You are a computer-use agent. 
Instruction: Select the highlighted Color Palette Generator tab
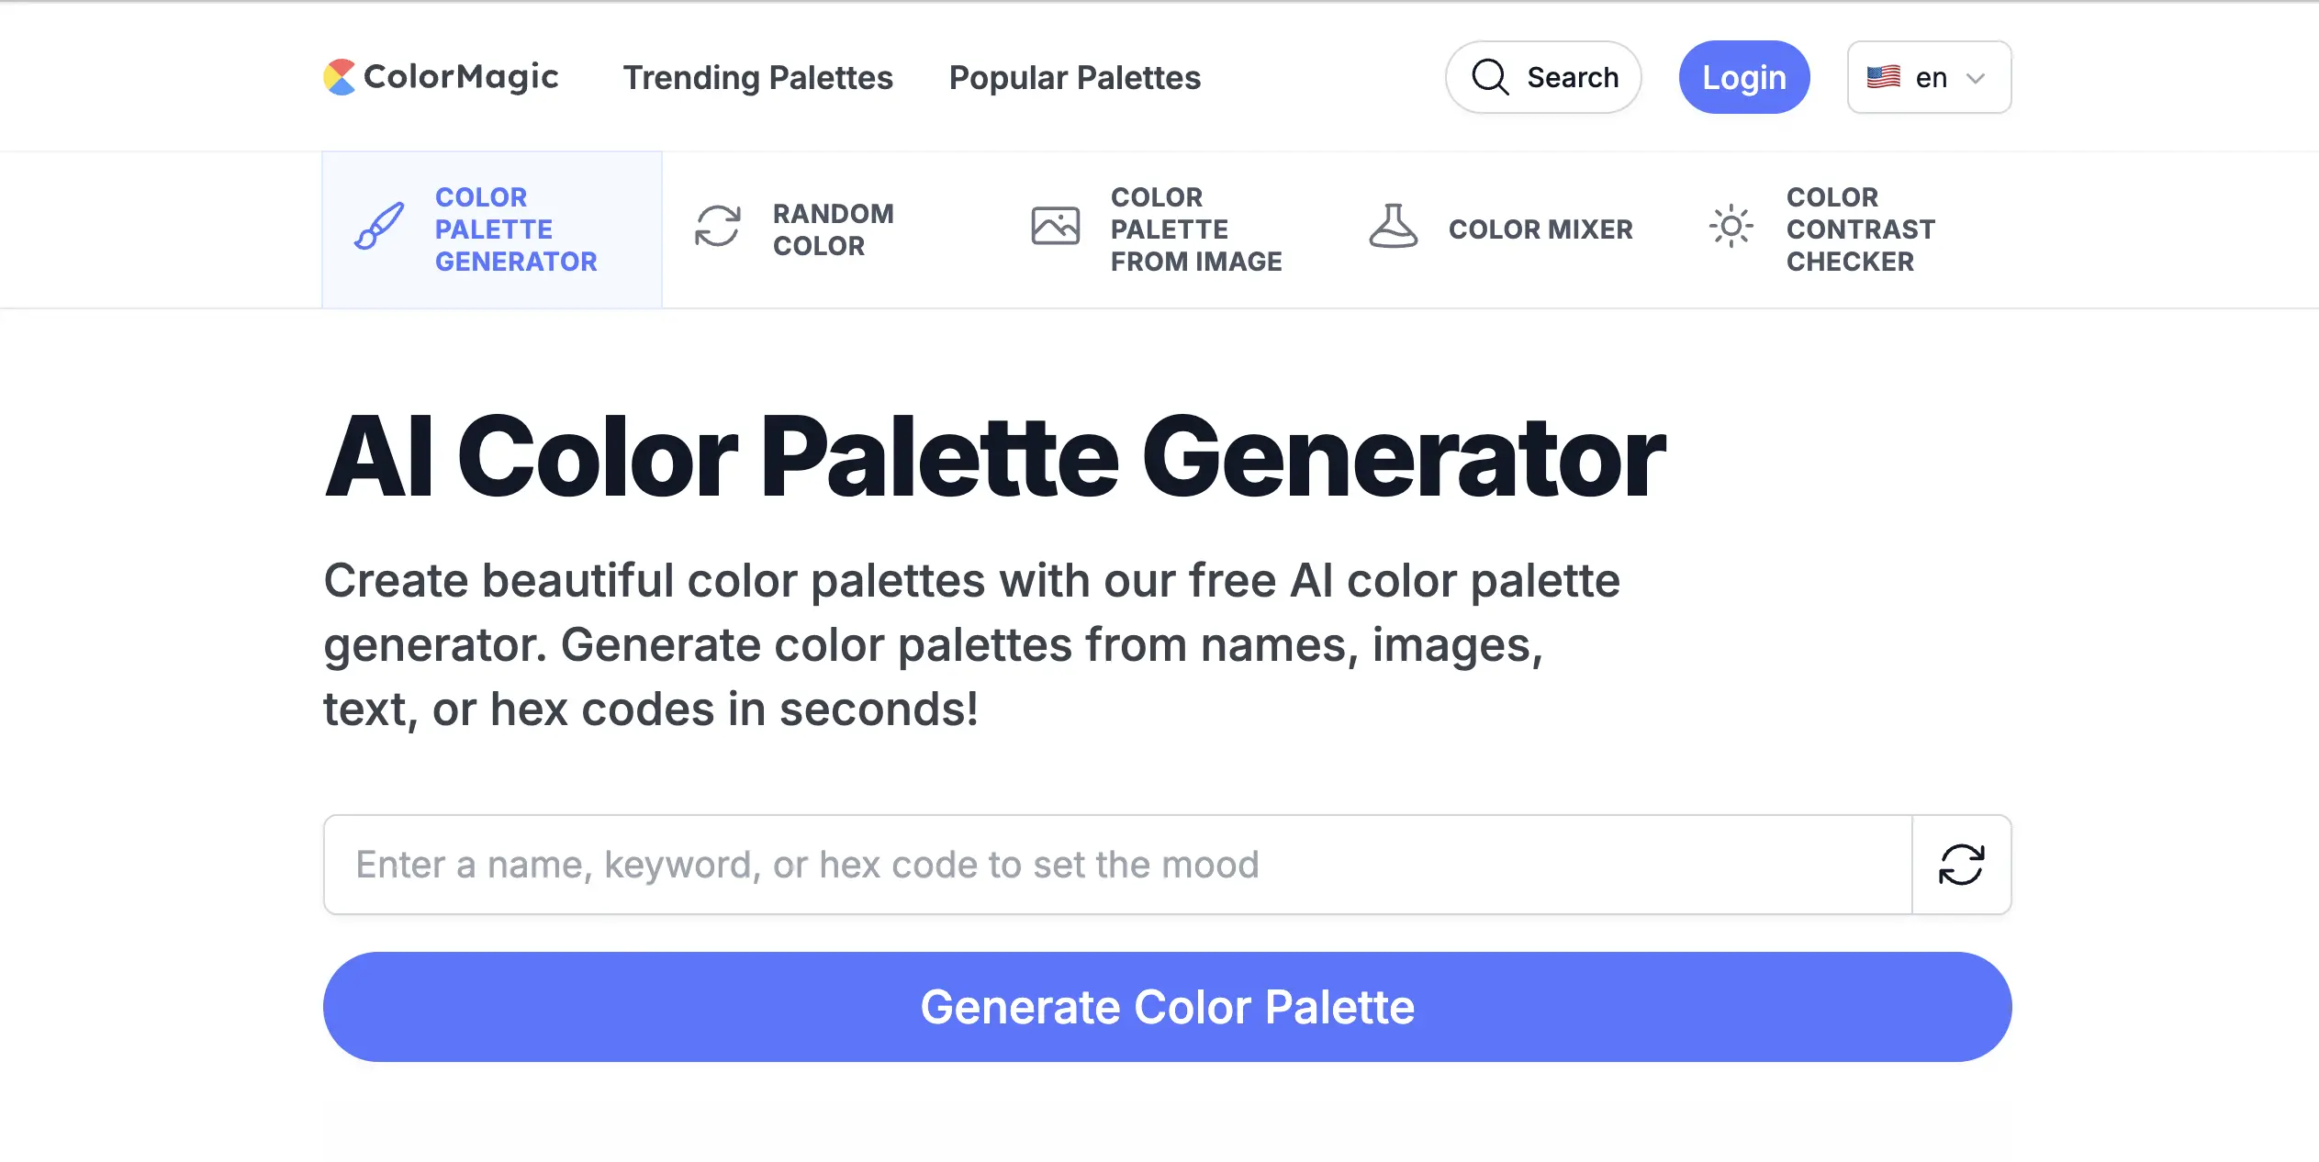pyautogui.click(x=492, y=228)
